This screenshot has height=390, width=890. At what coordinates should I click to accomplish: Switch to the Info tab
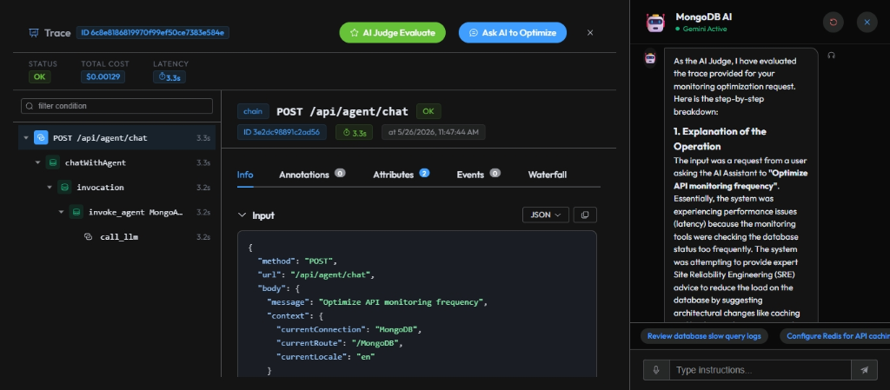click(x=245, y=175)
